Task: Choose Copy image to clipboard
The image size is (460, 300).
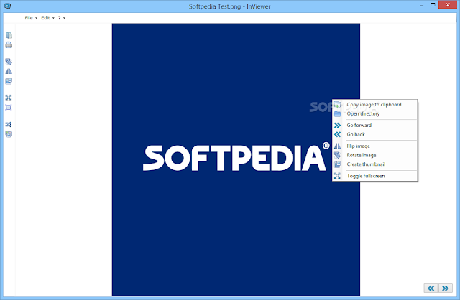Action: point(374,105)
